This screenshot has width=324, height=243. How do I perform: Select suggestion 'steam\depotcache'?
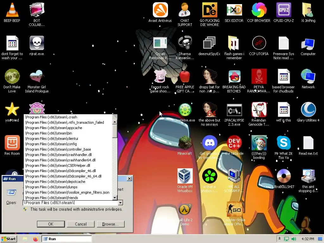pos(68,182)
